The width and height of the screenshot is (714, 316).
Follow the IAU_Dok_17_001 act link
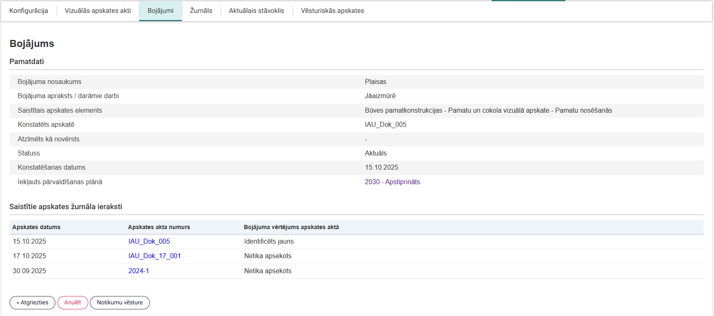[154, 256]
